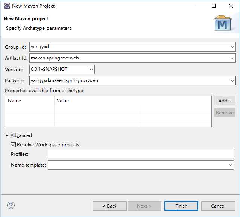Toggle Resolve Workspace projects checkbox
The height and width of the screenshot is (217, 240).
[13, 145]
